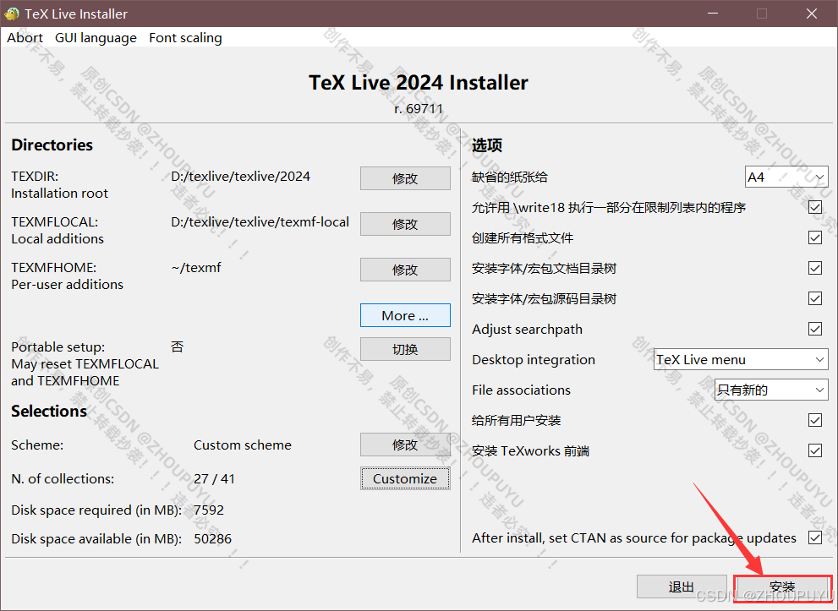Click the TeX Live title bar icon

pos(11,14)
